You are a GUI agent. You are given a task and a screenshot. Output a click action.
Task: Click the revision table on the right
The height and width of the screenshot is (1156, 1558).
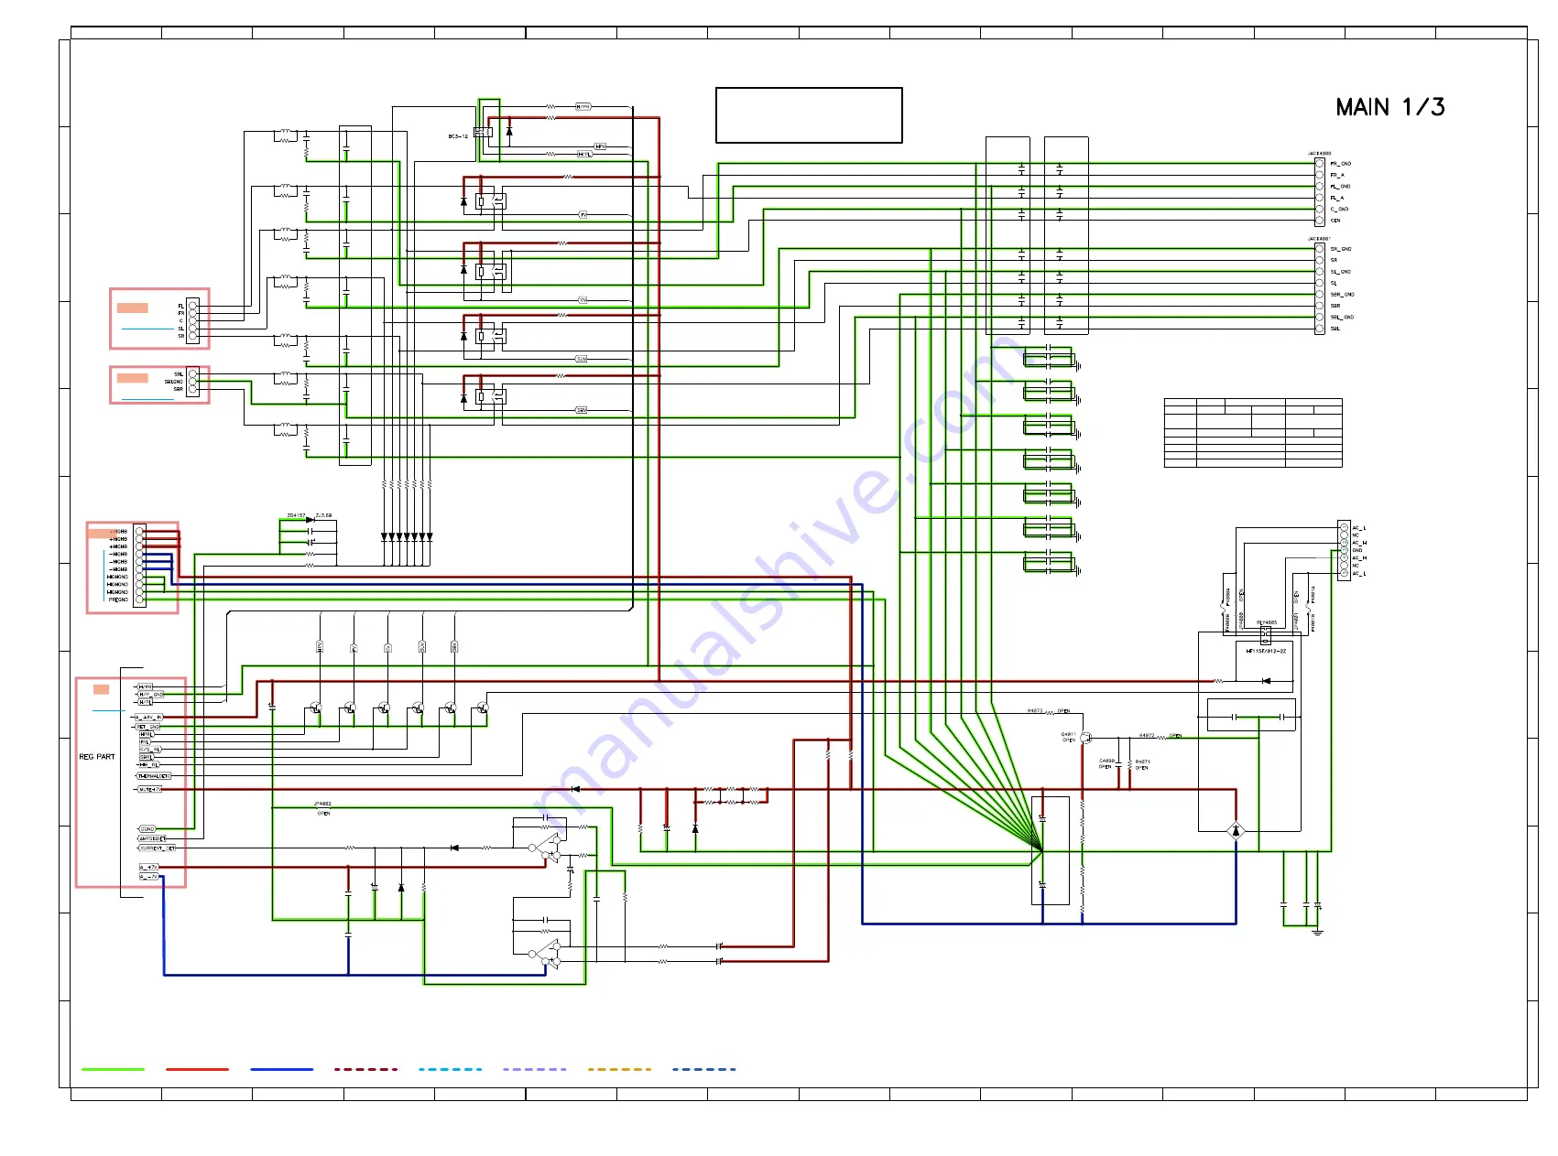(x=1253, y=433)
